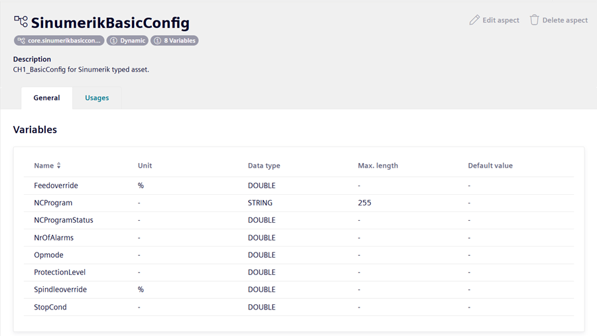Click DOUBLE data type in ProtectionLevel row
Screen dimensions: 597x336
click(x=261, y=272)
